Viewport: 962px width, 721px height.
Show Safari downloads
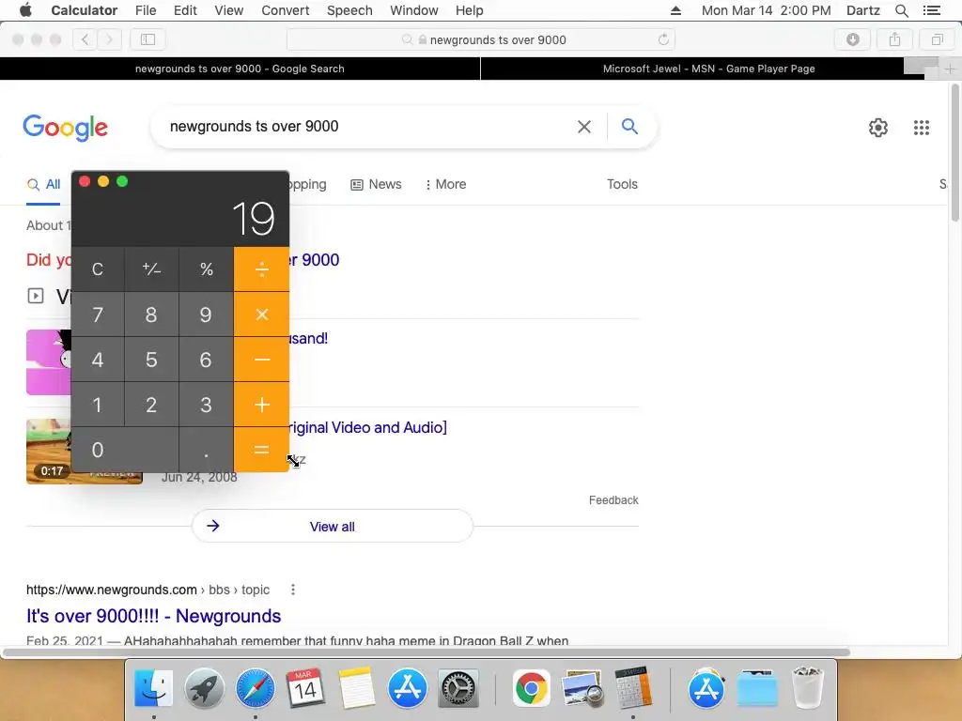click(853, 39)
